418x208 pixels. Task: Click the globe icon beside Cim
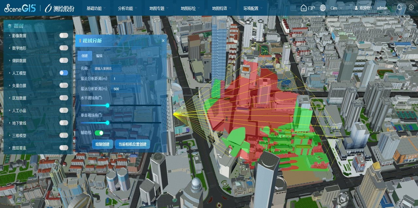coord(323,8)
